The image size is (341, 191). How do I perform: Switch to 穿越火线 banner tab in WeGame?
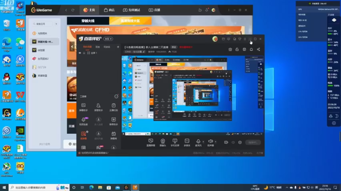pyautogui.click(x=88, y=21)
